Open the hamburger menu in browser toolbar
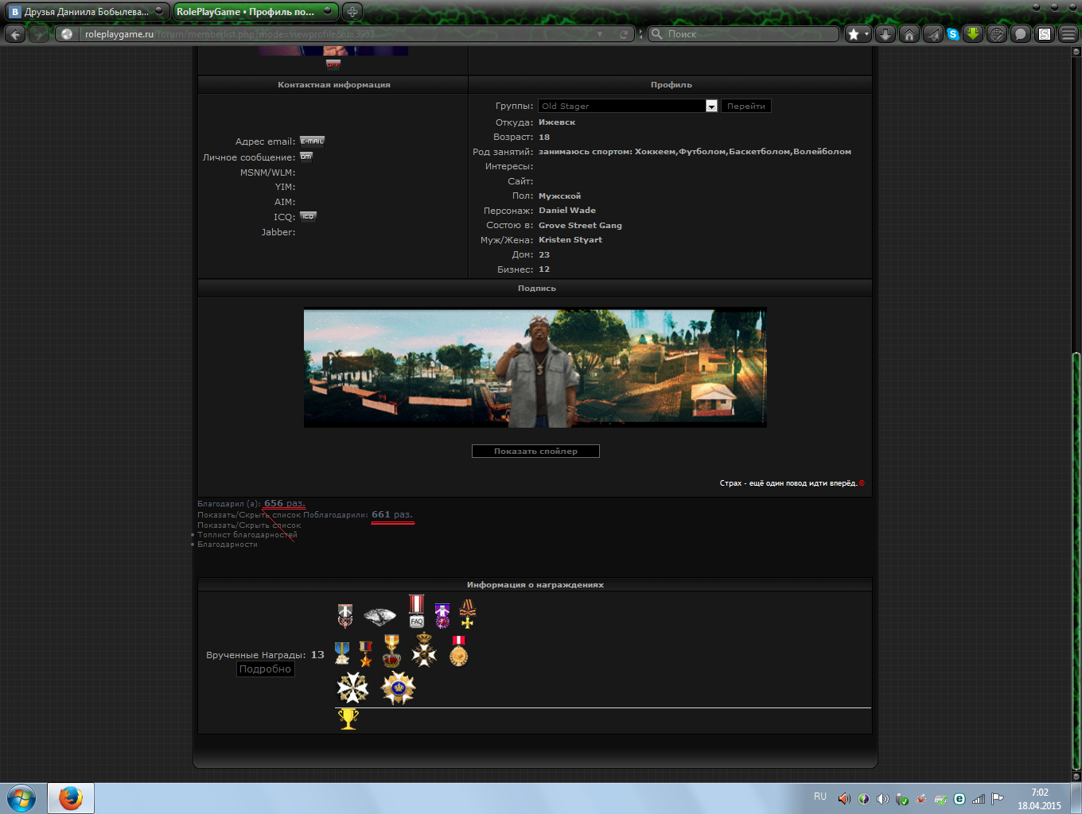This screenshot has width=1082, height=814. coord(1068,33)
